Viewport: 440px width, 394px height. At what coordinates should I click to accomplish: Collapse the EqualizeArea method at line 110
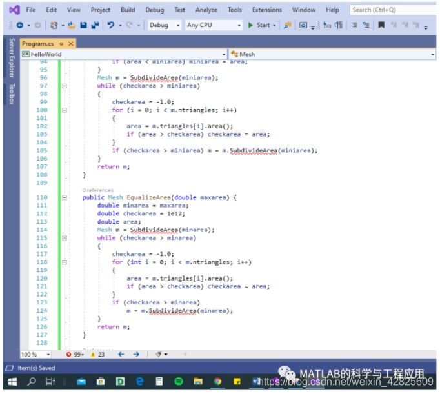click(65, 198)
